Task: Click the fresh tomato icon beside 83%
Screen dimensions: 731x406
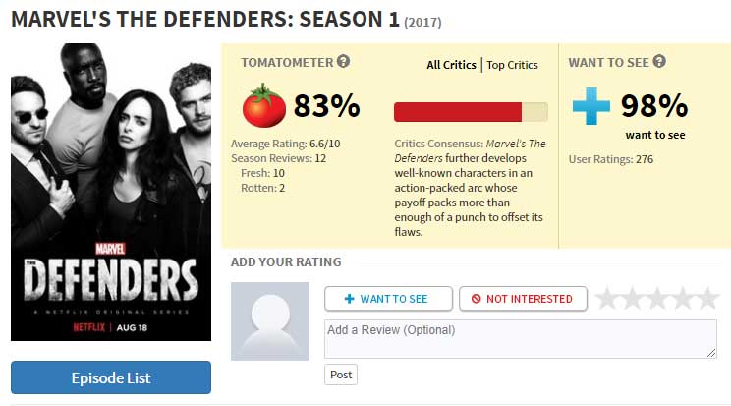Action: 264,105
